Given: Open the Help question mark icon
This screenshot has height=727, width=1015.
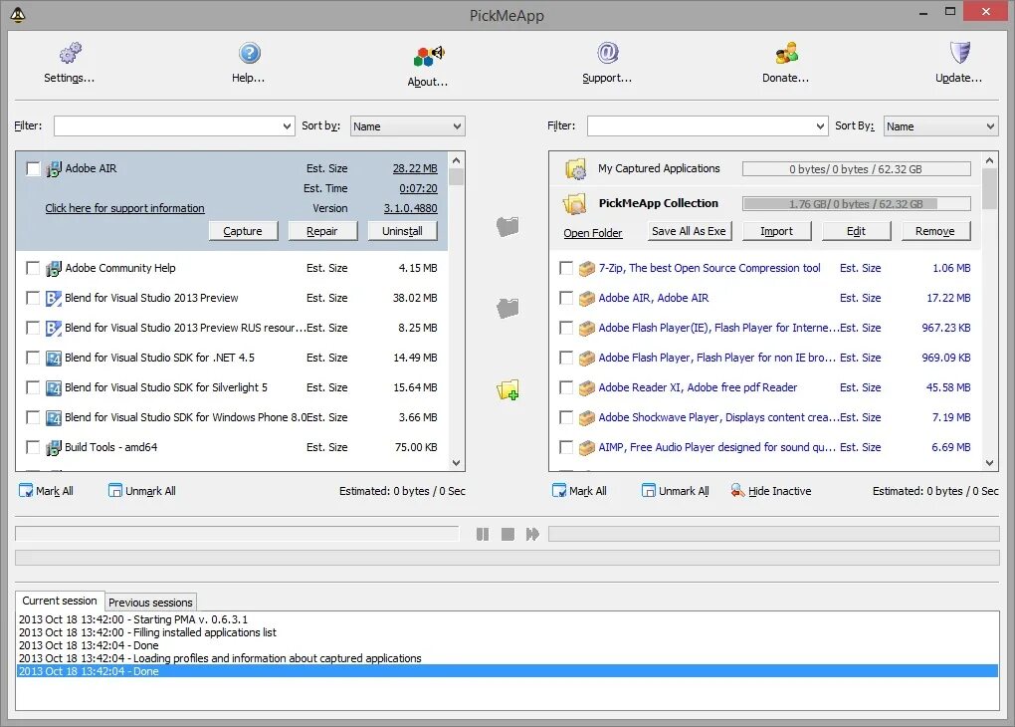Looking at the screenshot, I should click(249, 53).
